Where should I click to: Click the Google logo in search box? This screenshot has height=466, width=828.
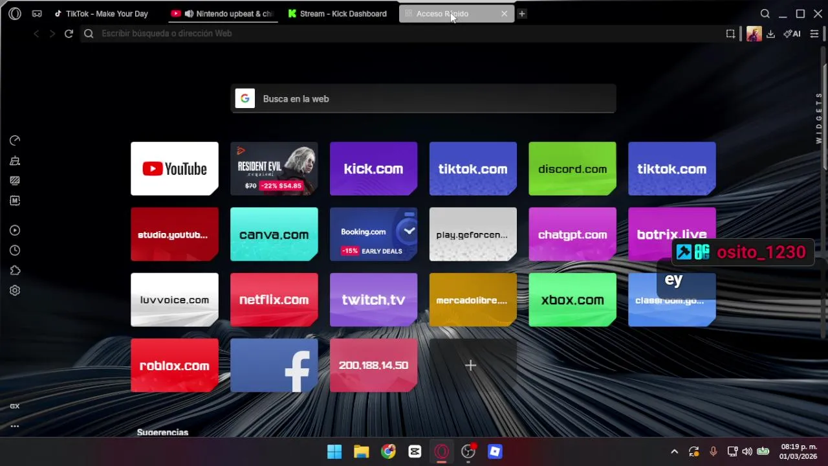point(245,99)
